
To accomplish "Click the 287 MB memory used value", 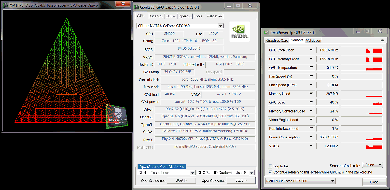I will (x=327, y=94).
